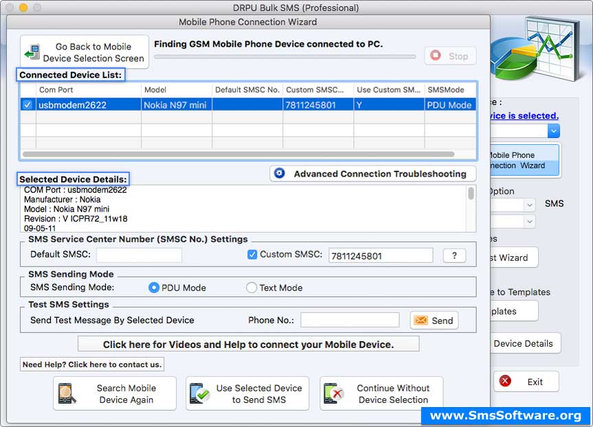The height and width of the screenshot is (427, 593).
Task: Click the Templates button in main window
Action: click(x=514, y=311)
